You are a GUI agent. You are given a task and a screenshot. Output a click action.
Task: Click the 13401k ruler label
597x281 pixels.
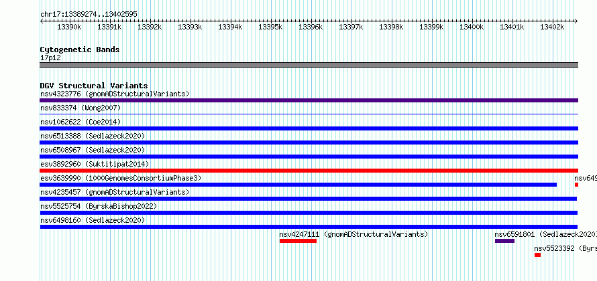click(x=512, y=27)
